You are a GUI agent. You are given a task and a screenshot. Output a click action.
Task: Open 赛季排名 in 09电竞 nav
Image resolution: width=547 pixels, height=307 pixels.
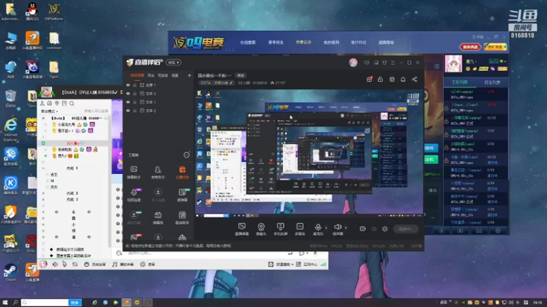pos(276,42)
